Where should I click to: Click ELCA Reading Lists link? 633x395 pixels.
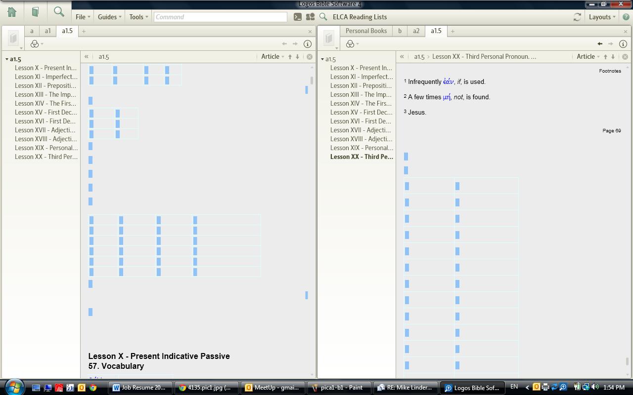pyautogui.click(x=360, y=17)
